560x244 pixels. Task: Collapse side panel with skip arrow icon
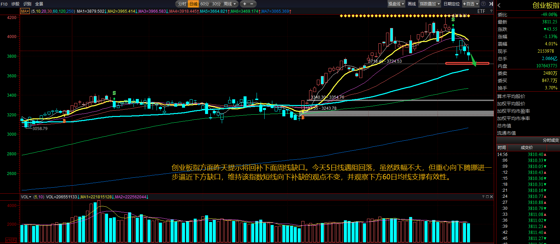click(491, 4)
